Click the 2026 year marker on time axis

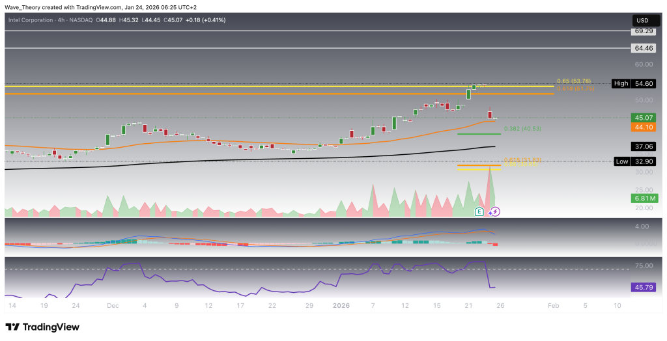tap(341, 305)
